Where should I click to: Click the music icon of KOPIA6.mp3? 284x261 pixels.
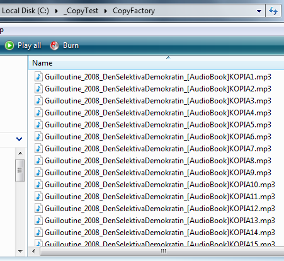click(x=38, y=137)
